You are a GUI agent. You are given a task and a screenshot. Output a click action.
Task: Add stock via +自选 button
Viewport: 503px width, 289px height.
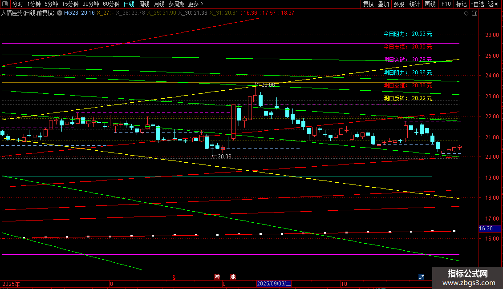pos(477,4)
